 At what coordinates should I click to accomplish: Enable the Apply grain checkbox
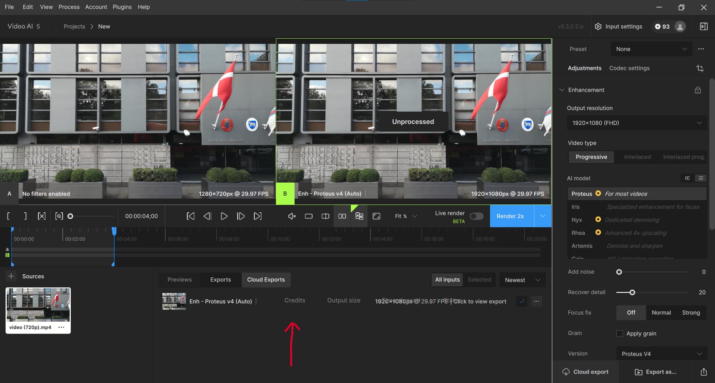point(620,334)
